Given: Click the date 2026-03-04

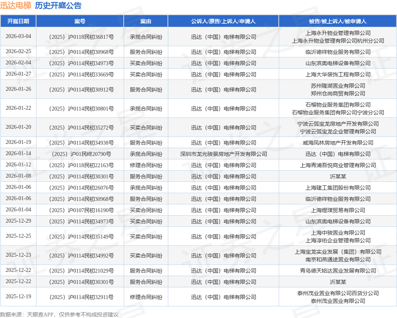Looking at the screenshot, I should [18, 36].
